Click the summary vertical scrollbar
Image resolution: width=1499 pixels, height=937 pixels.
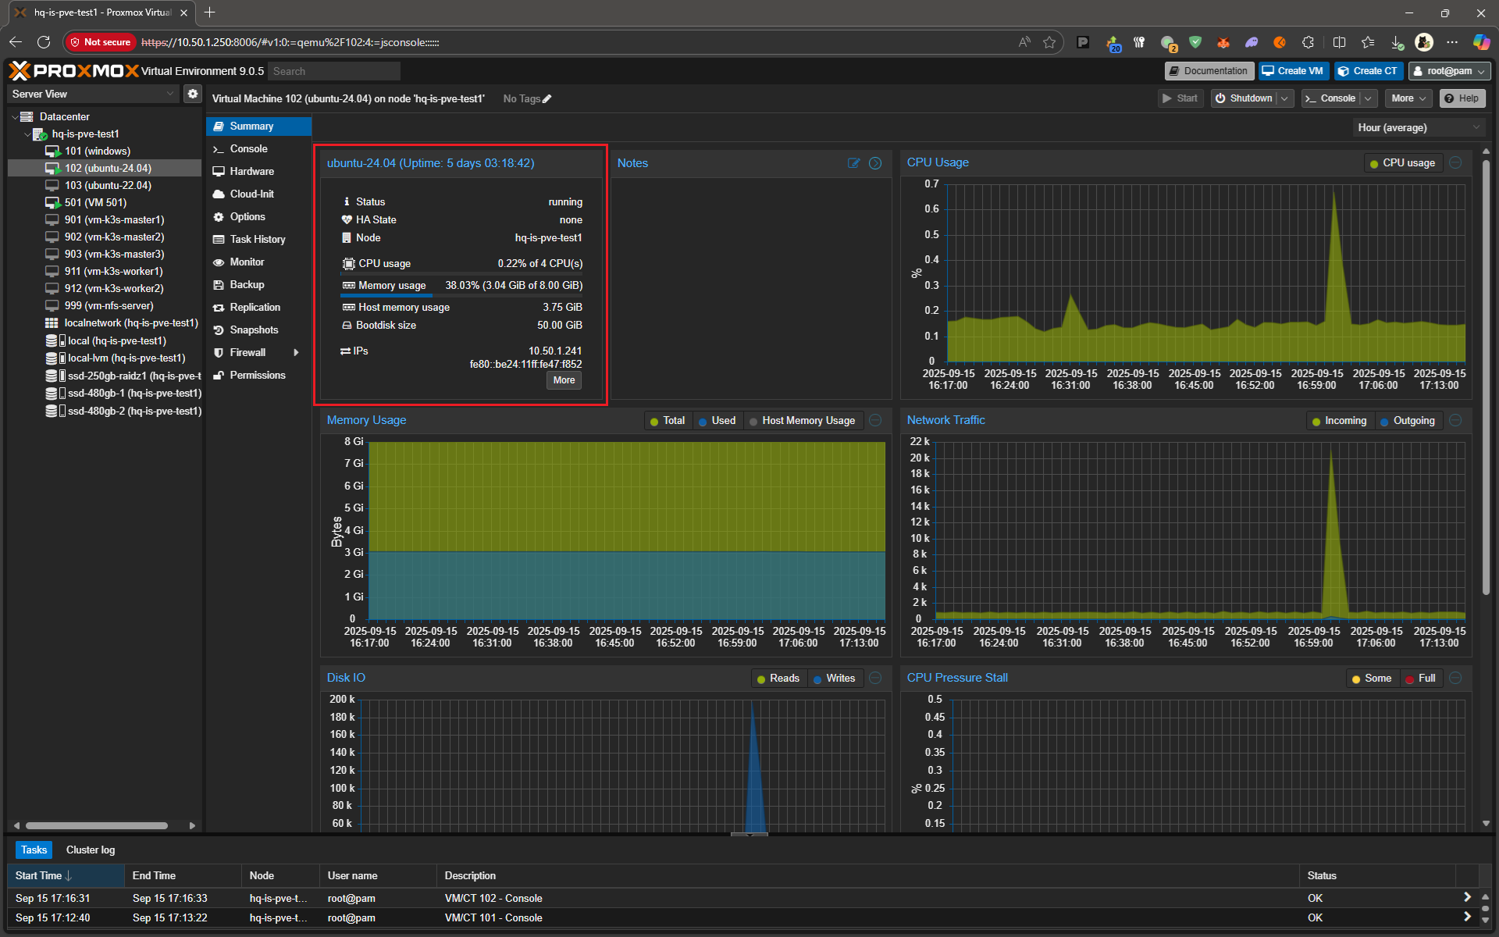pos(1486,379)
